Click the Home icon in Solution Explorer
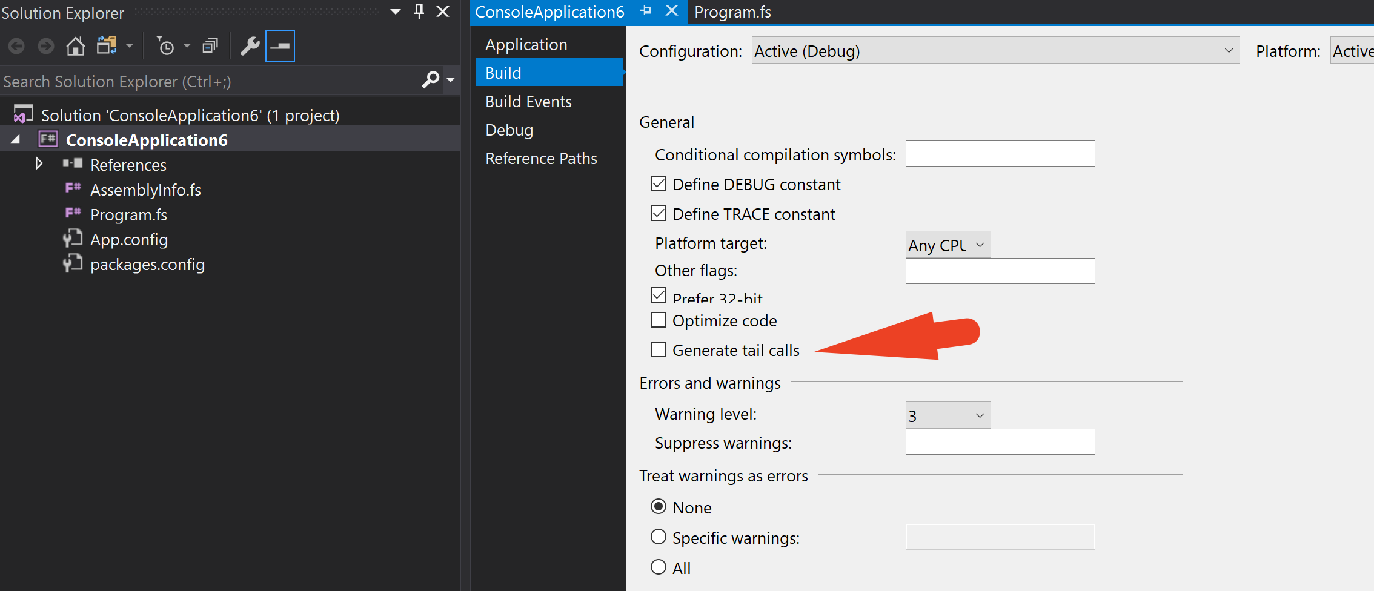The width and height of the screenshot is (1374, 591). pyautogui.click(x=75, y=45)
